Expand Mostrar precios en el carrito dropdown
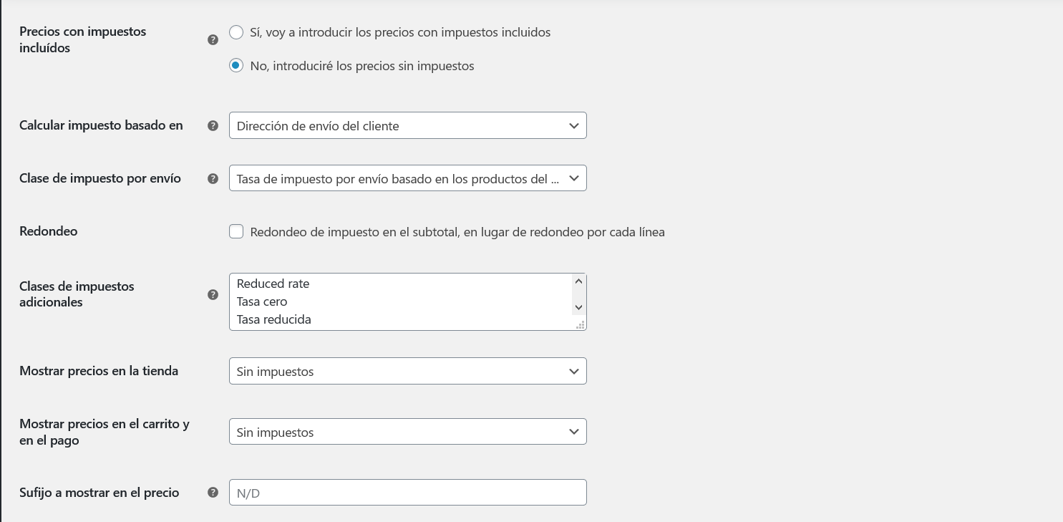This screenshot has width=1063, height=522. [408, 432]
